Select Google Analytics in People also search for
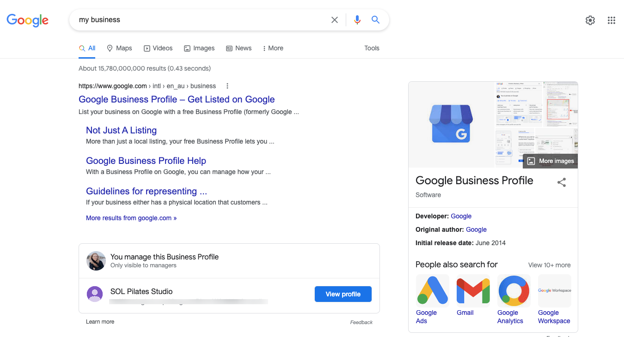The width and height of the screenshot is (624, 337). (514, 291)
